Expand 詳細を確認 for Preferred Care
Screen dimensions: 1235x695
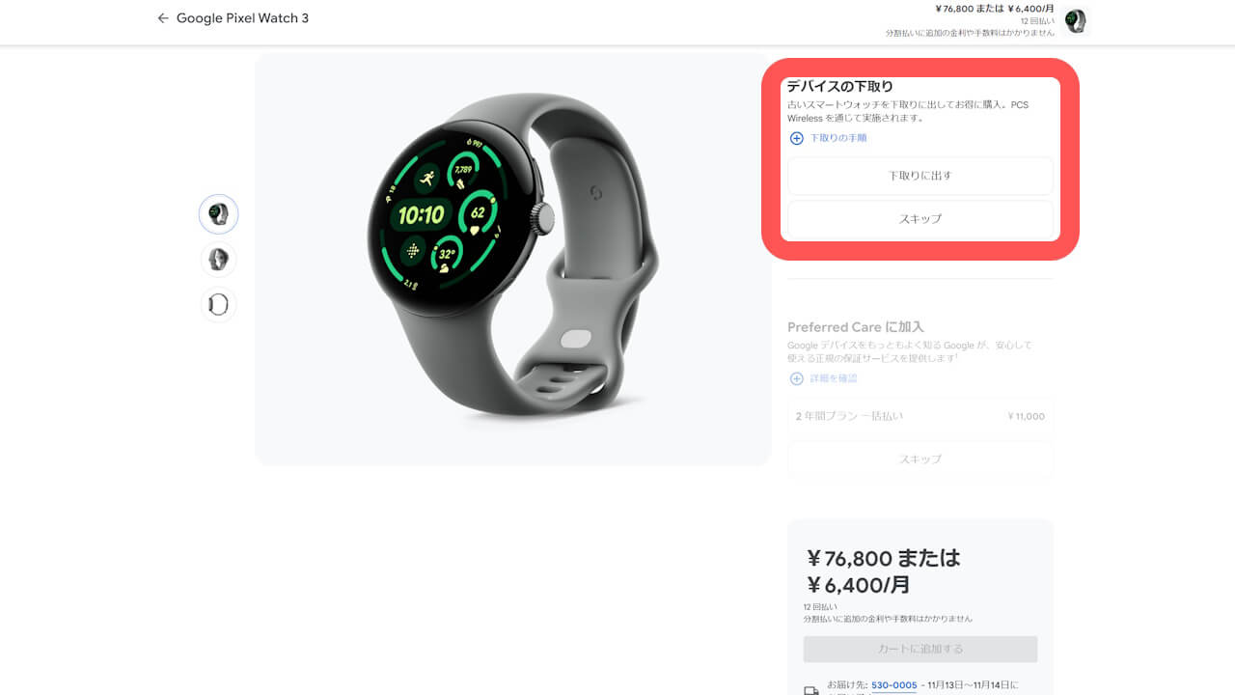click(x=833, y=378)
